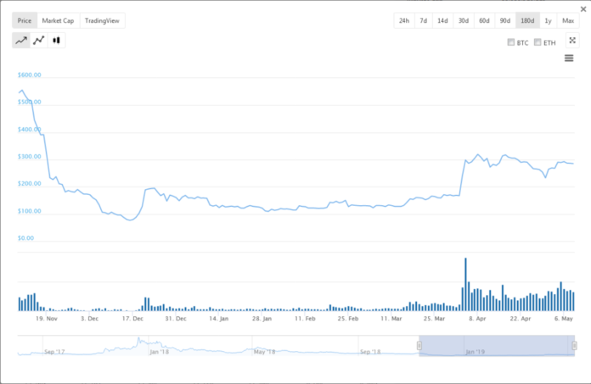The width and height of the screenshot is (591, 384).
Task: Select the candlestick chart icon
Action: point(56,40)
